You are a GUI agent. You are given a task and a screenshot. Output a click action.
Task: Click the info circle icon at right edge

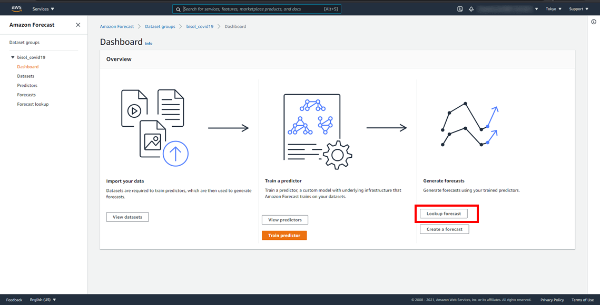click(x=594, y=22)
